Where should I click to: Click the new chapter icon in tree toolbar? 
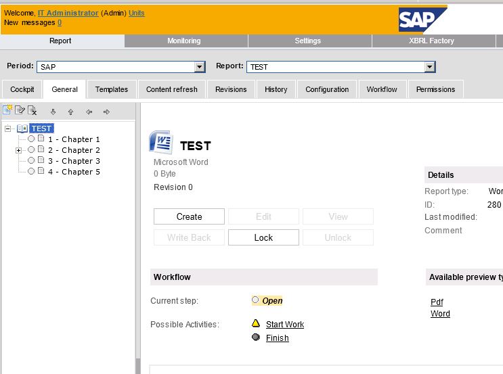click(7, 110)
